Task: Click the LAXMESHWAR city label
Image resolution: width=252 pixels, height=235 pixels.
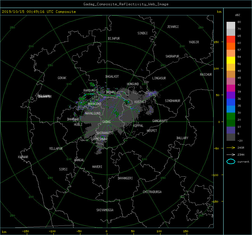Action: point(99,139)
